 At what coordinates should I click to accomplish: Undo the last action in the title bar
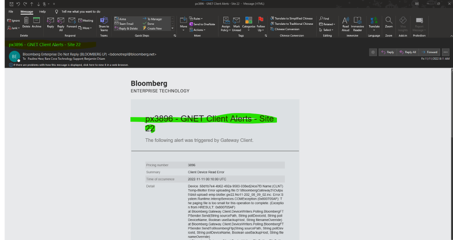pos(18,4)
